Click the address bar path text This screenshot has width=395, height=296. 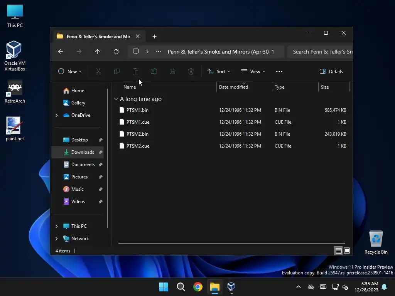coord(221,52)
